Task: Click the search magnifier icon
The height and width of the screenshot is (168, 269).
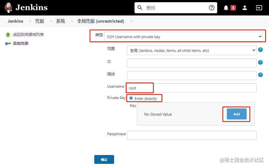Action: point(140,8)
